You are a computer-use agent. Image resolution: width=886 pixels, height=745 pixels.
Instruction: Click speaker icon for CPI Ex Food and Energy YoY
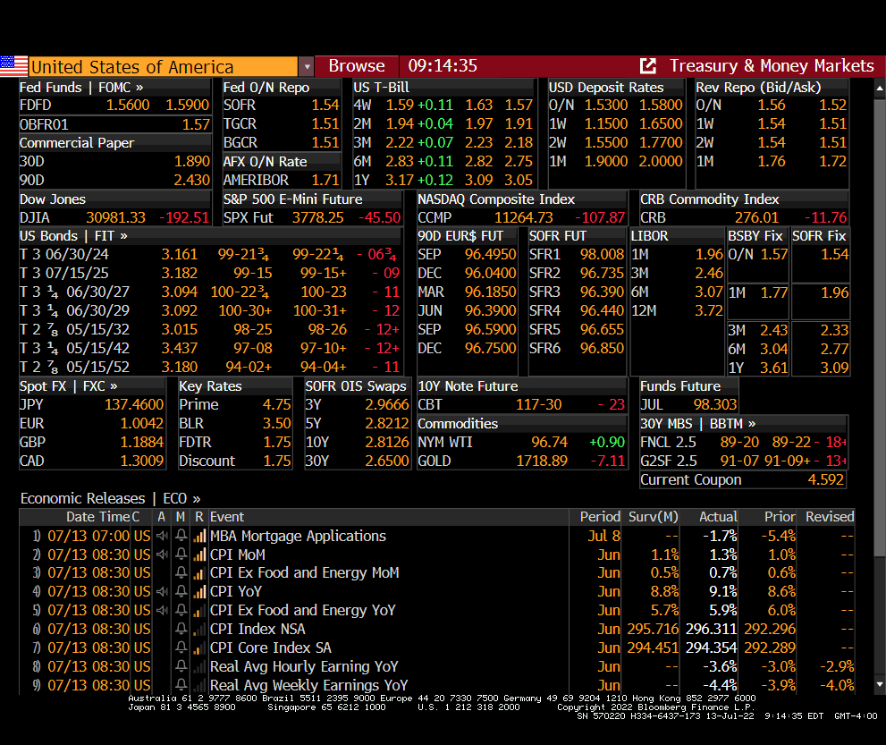pyautogui.click(x=162, y=611)
